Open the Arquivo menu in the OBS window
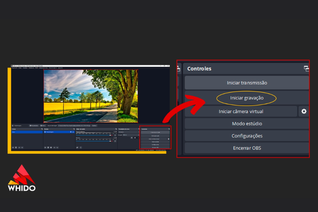Viewport: 318px width, 212px height. pyautogui.click(x=14, y=68)
